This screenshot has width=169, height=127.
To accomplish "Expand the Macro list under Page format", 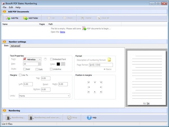I will [107, 69].
